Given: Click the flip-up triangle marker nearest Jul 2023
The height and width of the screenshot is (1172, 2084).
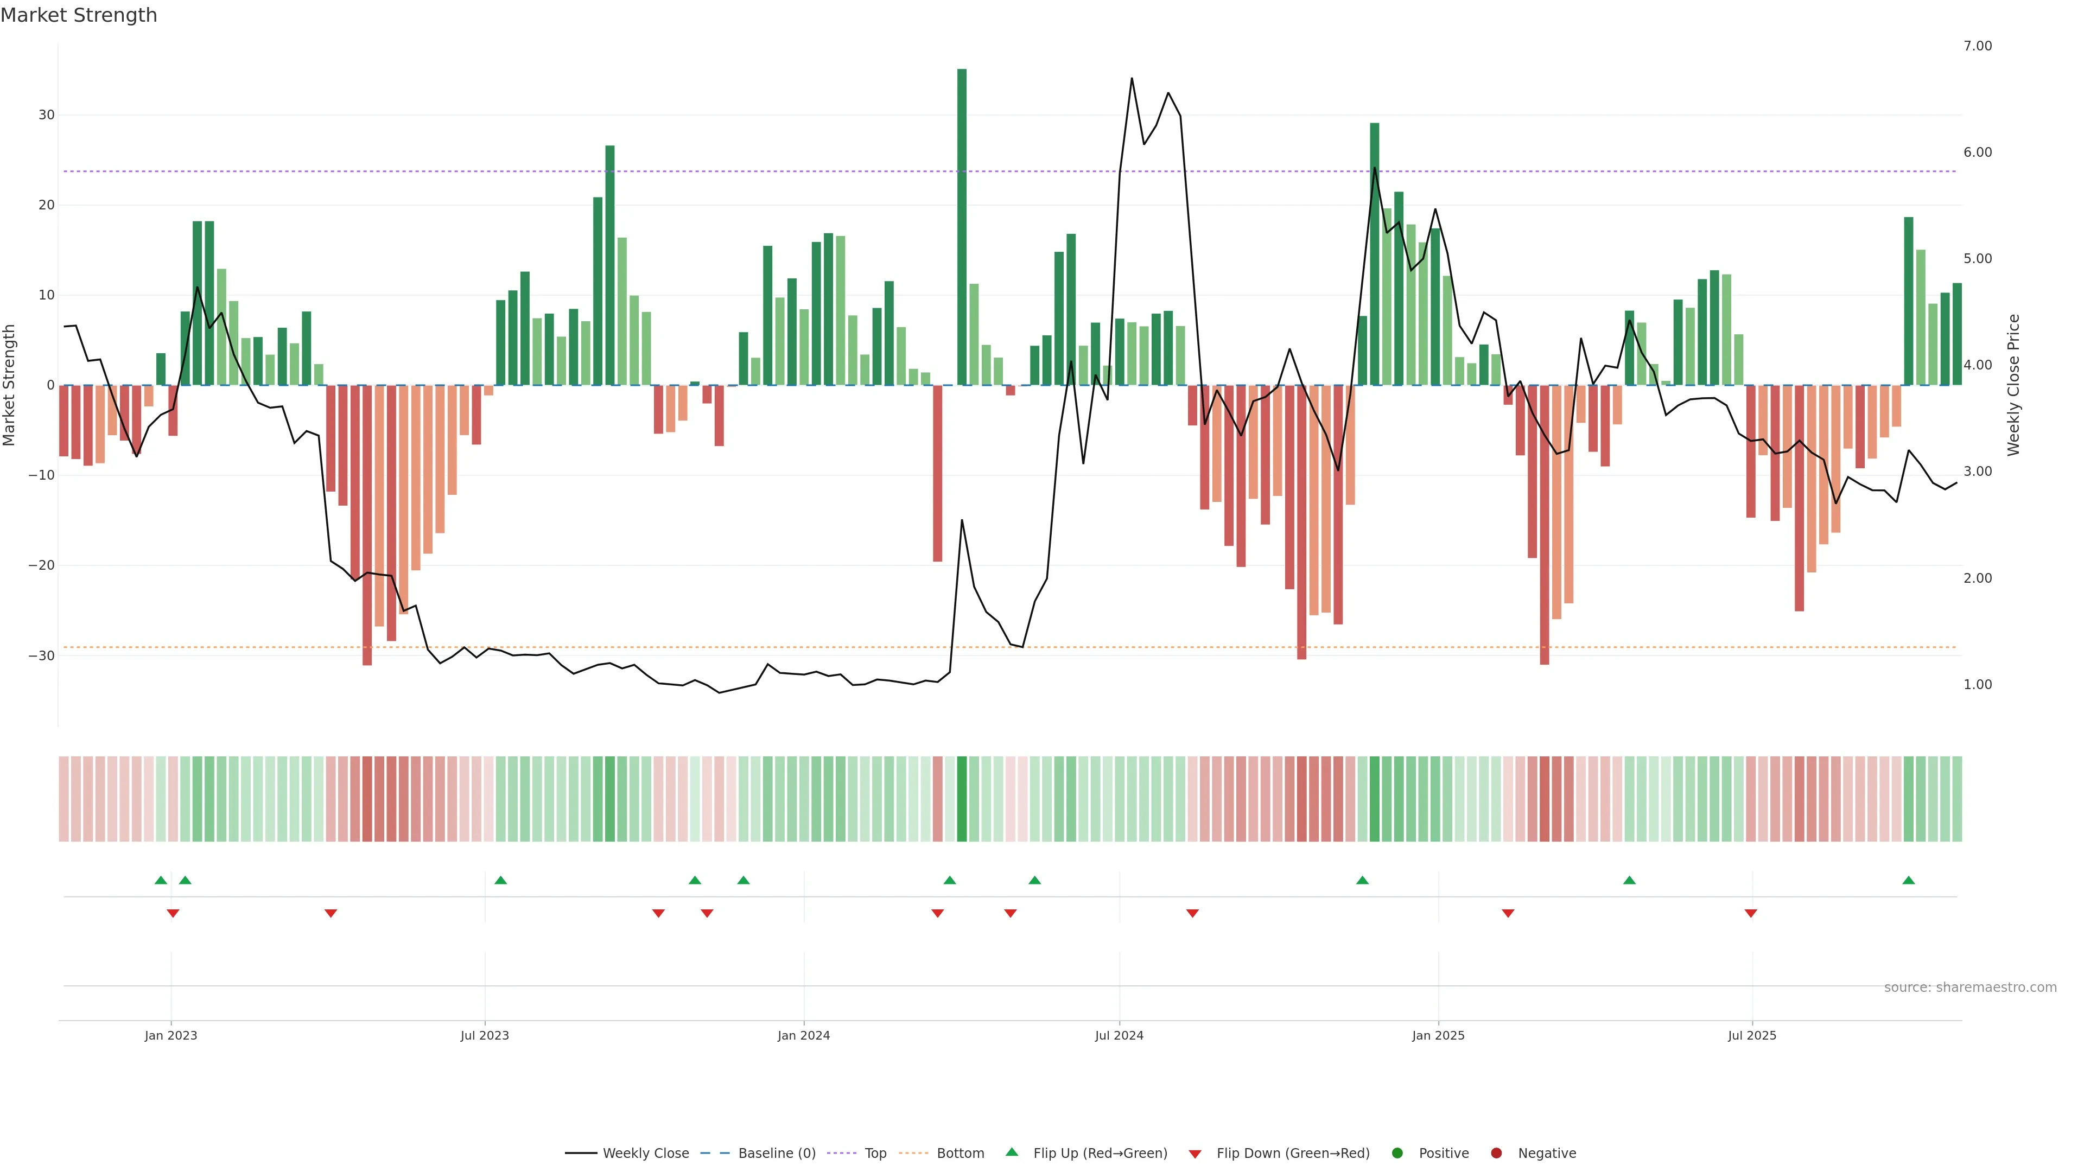Looking at the screenshot, I should 501,880.
